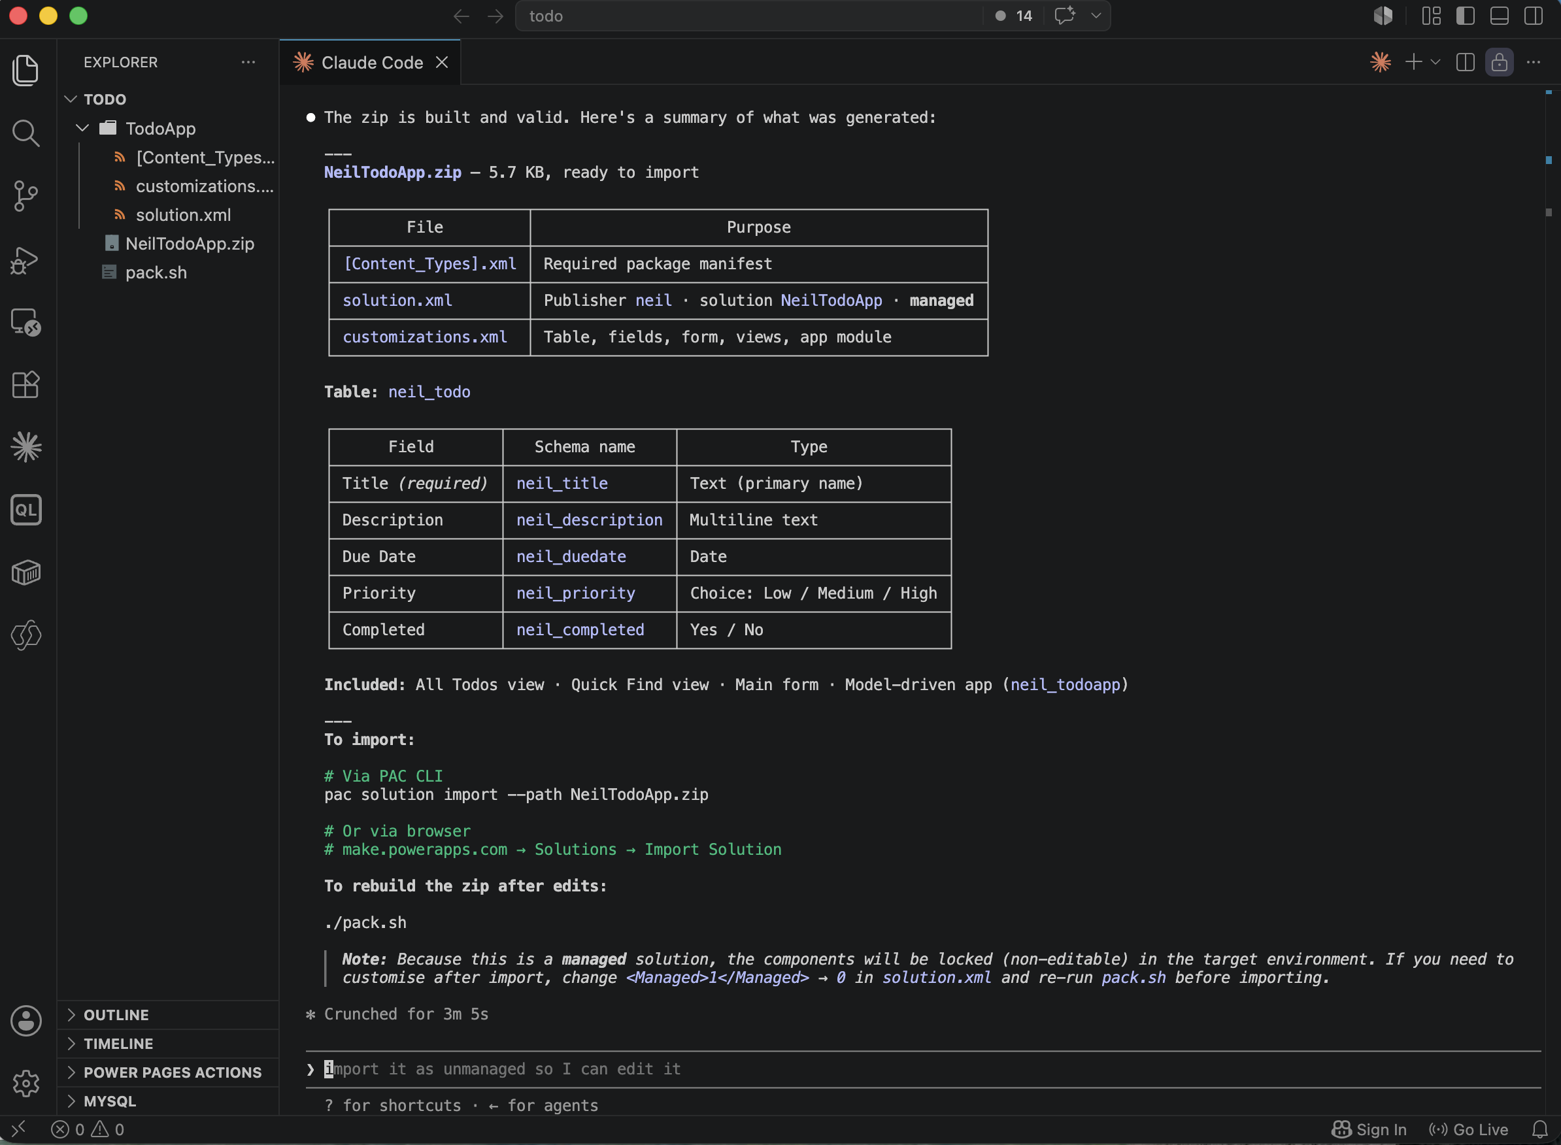Customize layout icon in title bar

pos(1431,16)
